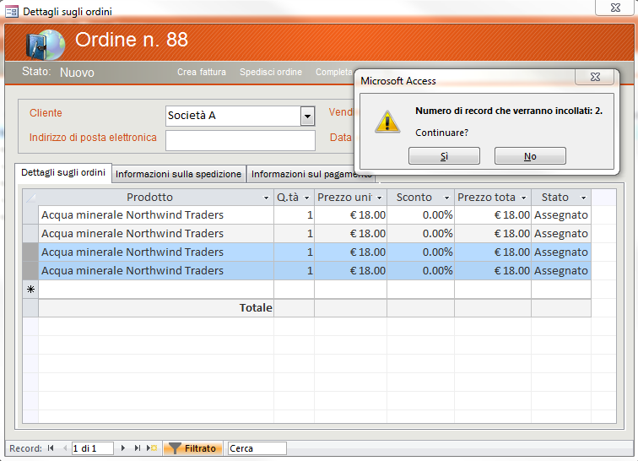
Task: Select the first row's record selector
Action: click(30, 215)
